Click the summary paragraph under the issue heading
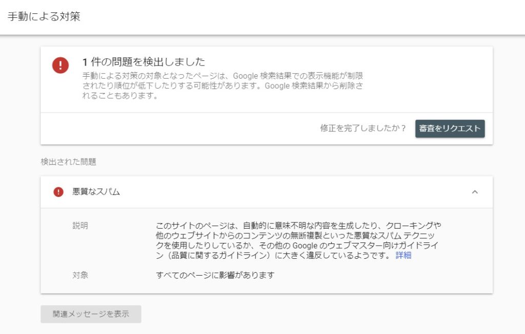Image resolution: width=525 pixels, height=334 pixels. click(223, 85)
